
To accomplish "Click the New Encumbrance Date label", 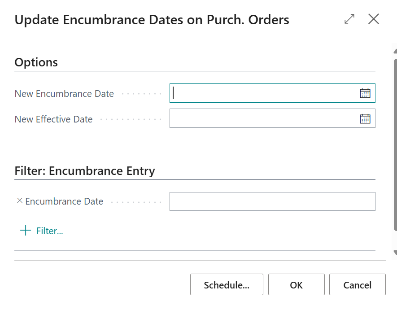I will coord(64,94).
